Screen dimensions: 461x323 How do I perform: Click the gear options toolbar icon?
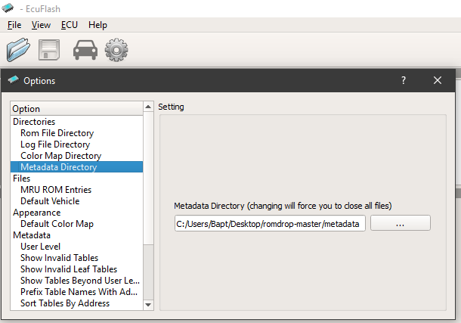click(116, 50)
